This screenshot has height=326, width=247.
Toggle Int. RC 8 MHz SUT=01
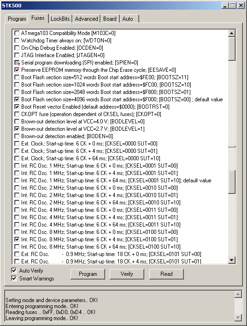[x=17, y=239]
